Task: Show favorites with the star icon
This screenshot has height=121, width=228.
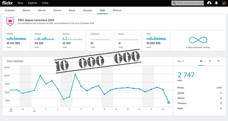Action: (x=210, y=61)
